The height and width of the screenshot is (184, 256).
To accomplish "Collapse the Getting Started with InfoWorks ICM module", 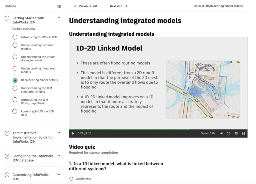I will point(59,18).
